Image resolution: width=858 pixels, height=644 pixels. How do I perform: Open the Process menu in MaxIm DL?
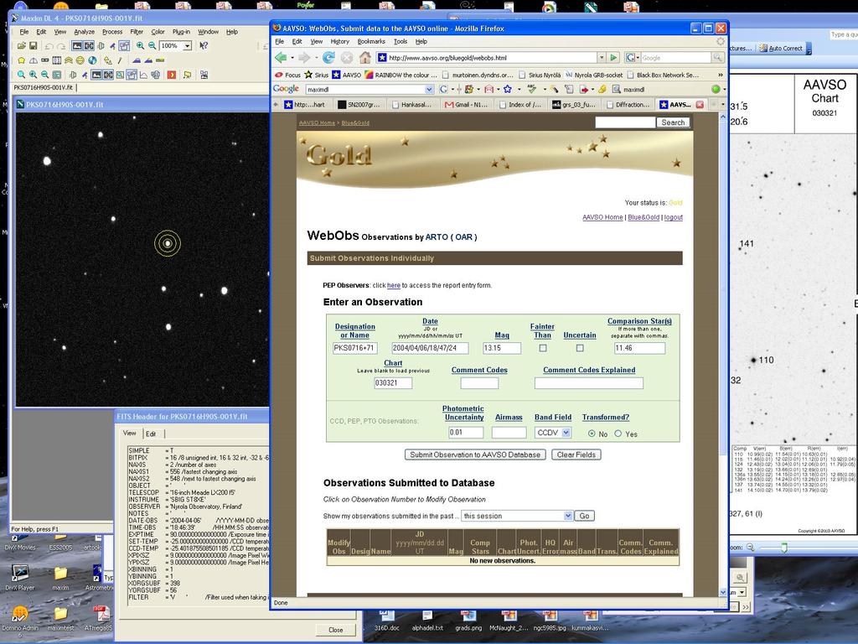(x=112, y=32)
